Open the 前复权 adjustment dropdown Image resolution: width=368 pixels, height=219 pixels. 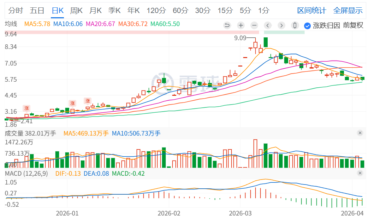[x=353, y=25]
